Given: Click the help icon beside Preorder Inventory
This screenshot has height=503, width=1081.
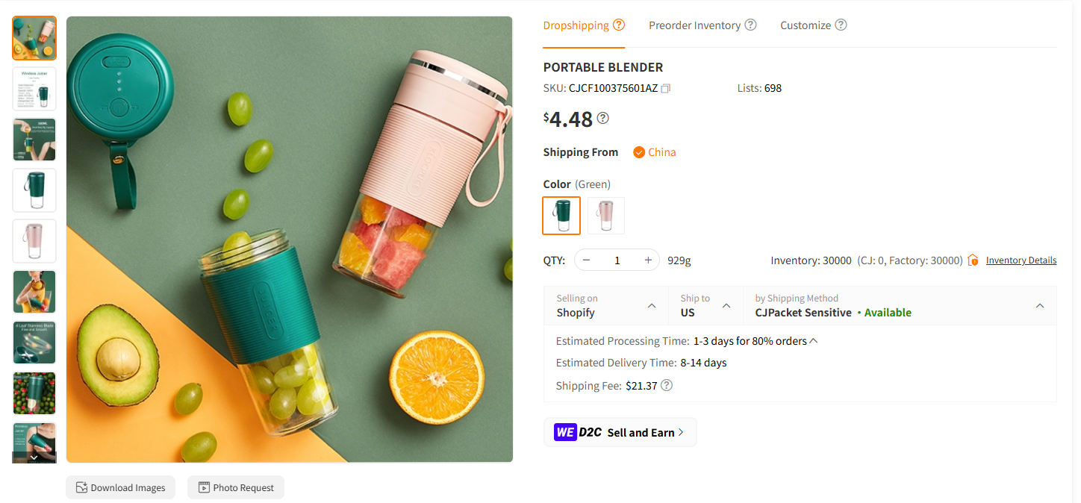Looking at the screenshot, I should click(750, 25).
